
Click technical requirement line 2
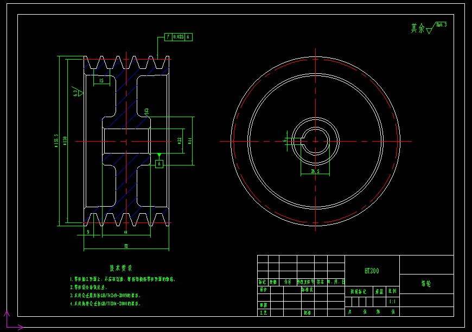pyautogui.click(x=88, y=288)
